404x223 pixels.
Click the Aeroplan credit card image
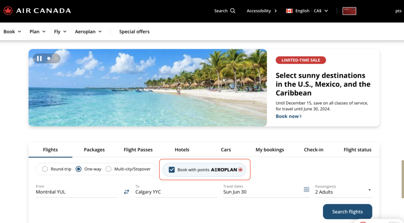[x=349, y=11]
